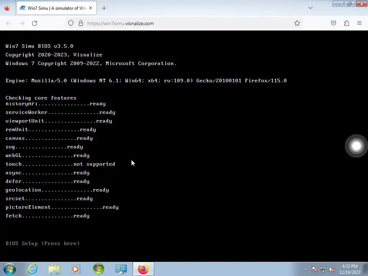Close the Win7 Simu tab

(91, 8)
